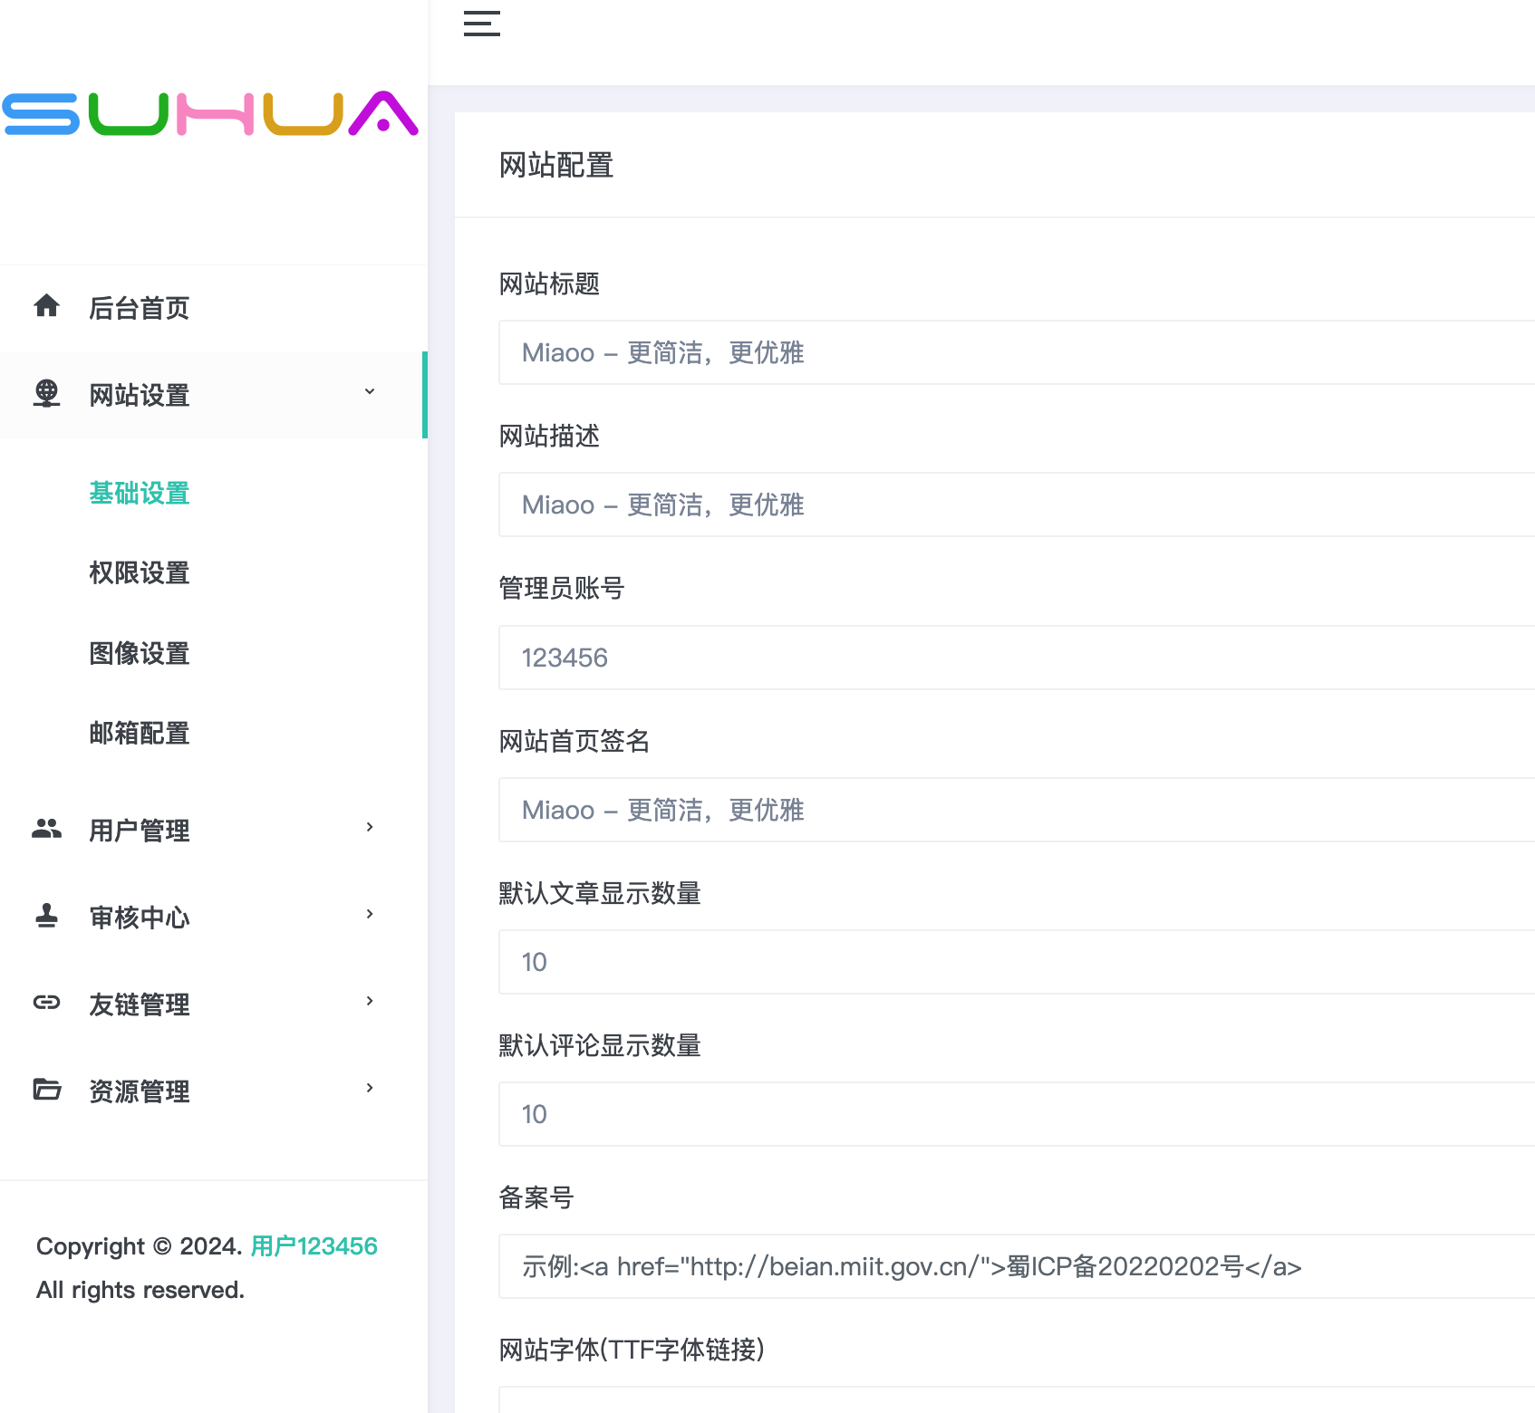Viewport: 1535px width, 1413px height.
Task: Click the folder icon beside 资源管理
Action: point(47,1089)
